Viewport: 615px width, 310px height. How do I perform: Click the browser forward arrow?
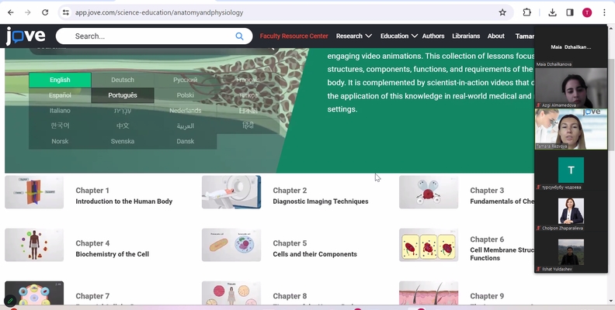click(x=28, y=12)
